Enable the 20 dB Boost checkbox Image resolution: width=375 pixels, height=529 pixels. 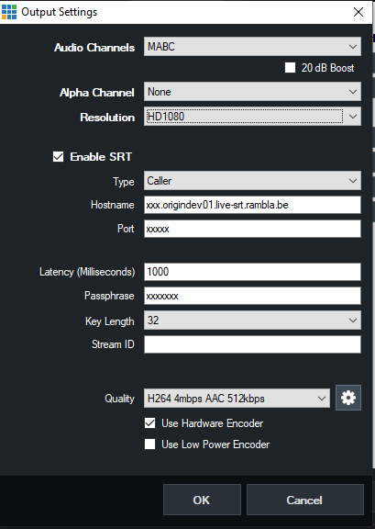coord(290,67)
